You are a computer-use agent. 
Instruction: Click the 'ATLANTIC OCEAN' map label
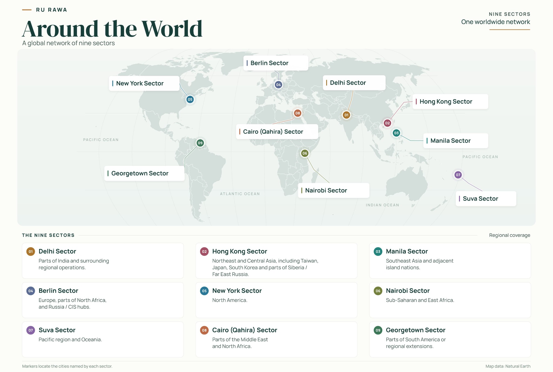240,194
